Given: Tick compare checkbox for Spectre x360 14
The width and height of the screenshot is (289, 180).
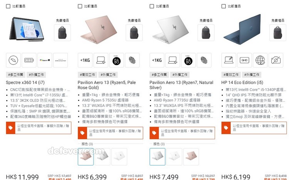Looking at the screenshot, I should 8,6.
